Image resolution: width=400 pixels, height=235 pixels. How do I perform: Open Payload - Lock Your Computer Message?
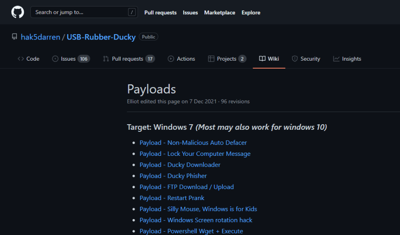(195, 154)
